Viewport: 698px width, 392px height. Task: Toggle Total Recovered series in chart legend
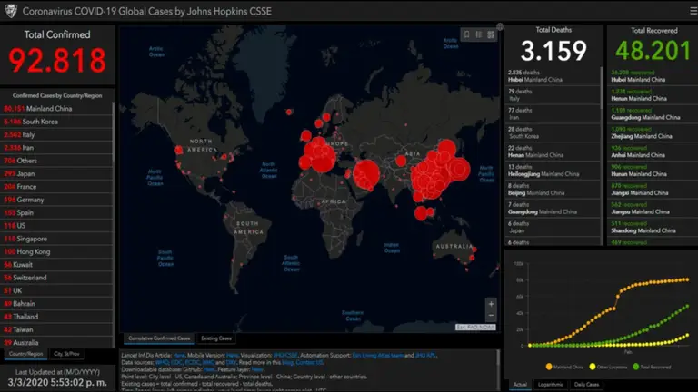(652, 367)
